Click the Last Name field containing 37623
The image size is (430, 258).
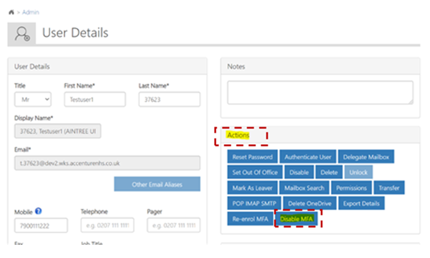click(x=170, y=99)
